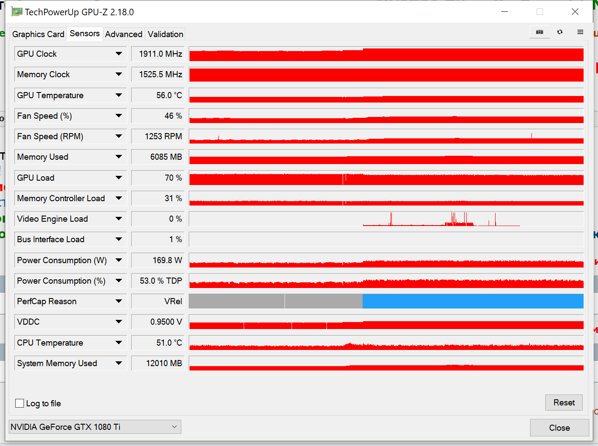Open the VDDC sensor dropdown

tap(119, 322)
